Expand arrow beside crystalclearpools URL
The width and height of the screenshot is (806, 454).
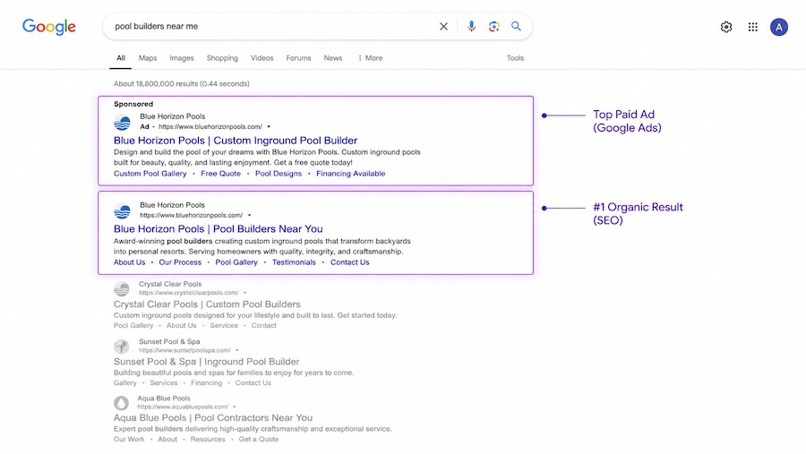tap(244, 293)
